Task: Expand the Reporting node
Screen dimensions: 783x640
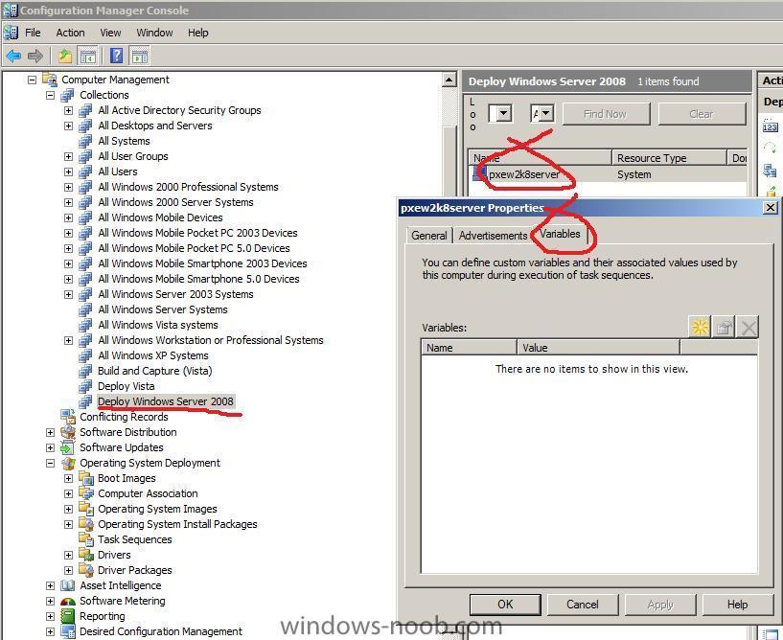Action: [x=50, y=616]
